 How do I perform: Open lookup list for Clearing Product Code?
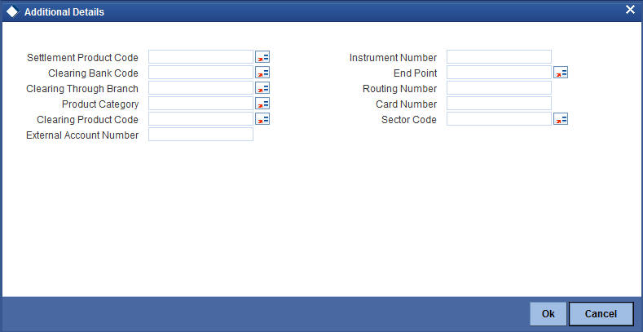(x=262, y=119)
